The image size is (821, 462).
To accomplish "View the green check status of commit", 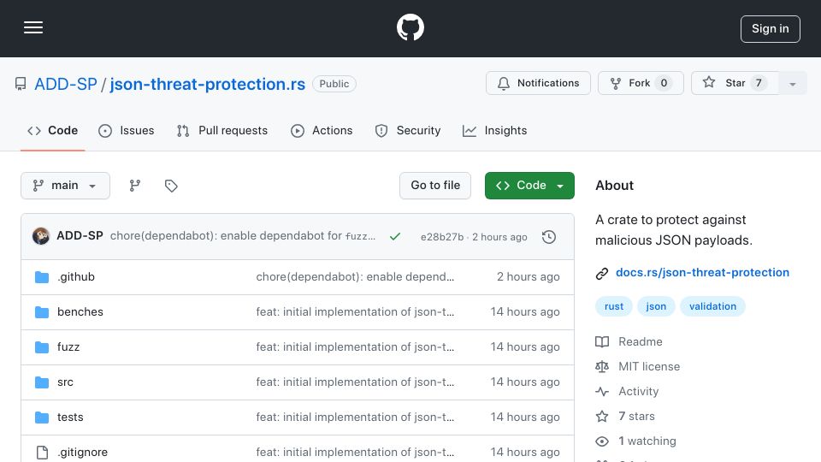I will pyautogui.click(x=395, y=237).
